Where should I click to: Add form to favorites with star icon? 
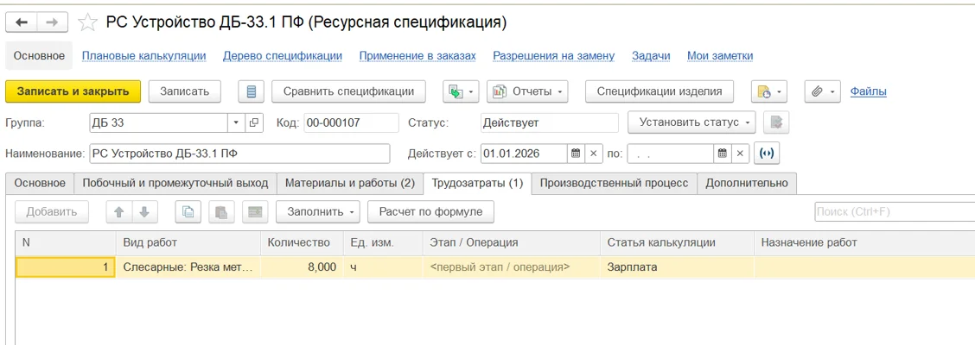[x=87, y=23]
